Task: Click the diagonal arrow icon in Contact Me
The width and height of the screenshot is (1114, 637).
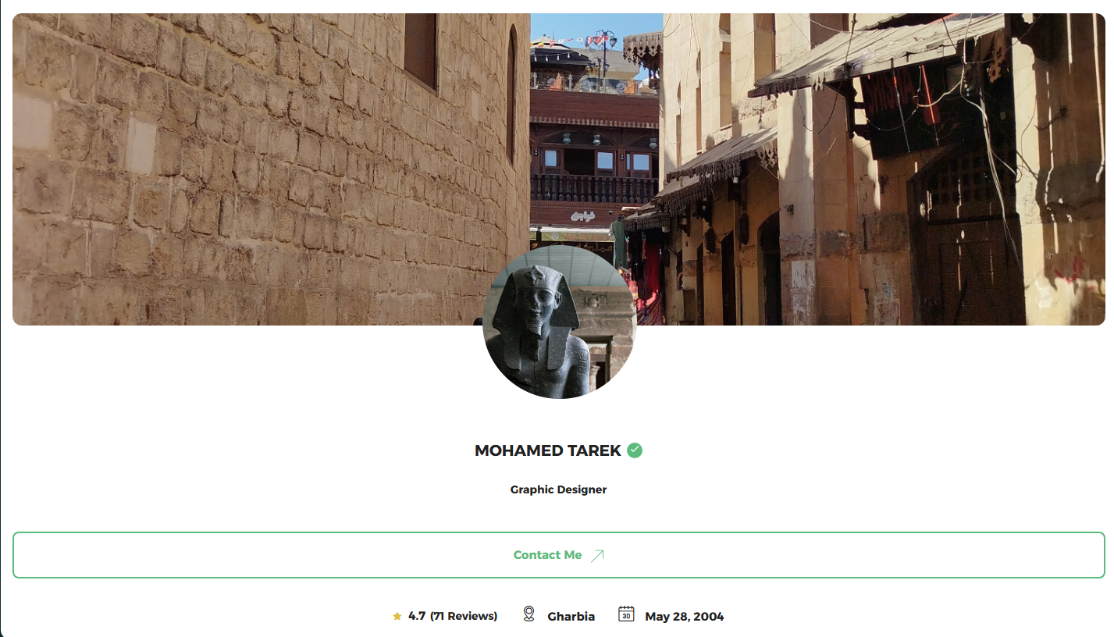Action: (x=597, y=555)
